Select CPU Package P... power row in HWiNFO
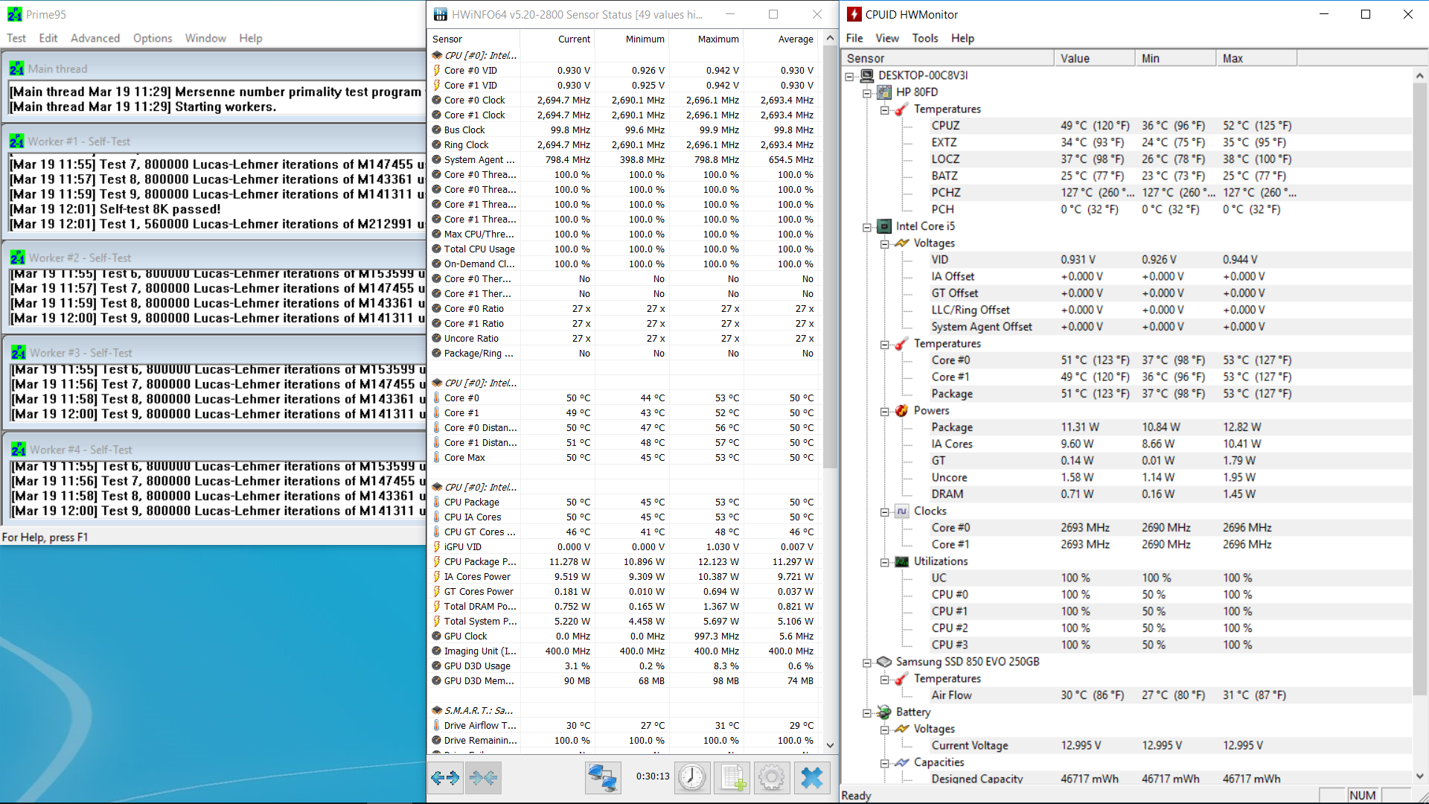This screenshot has width=1429, height=804. click(x=624, y=561)
